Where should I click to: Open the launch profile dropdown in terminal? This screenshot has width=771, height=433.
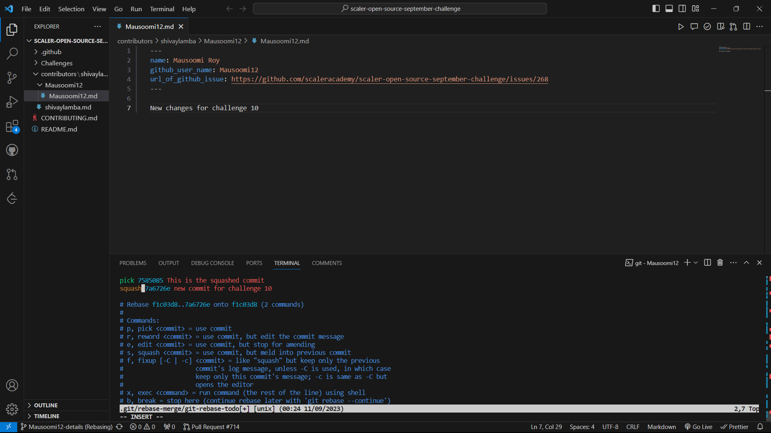(696, 263)
